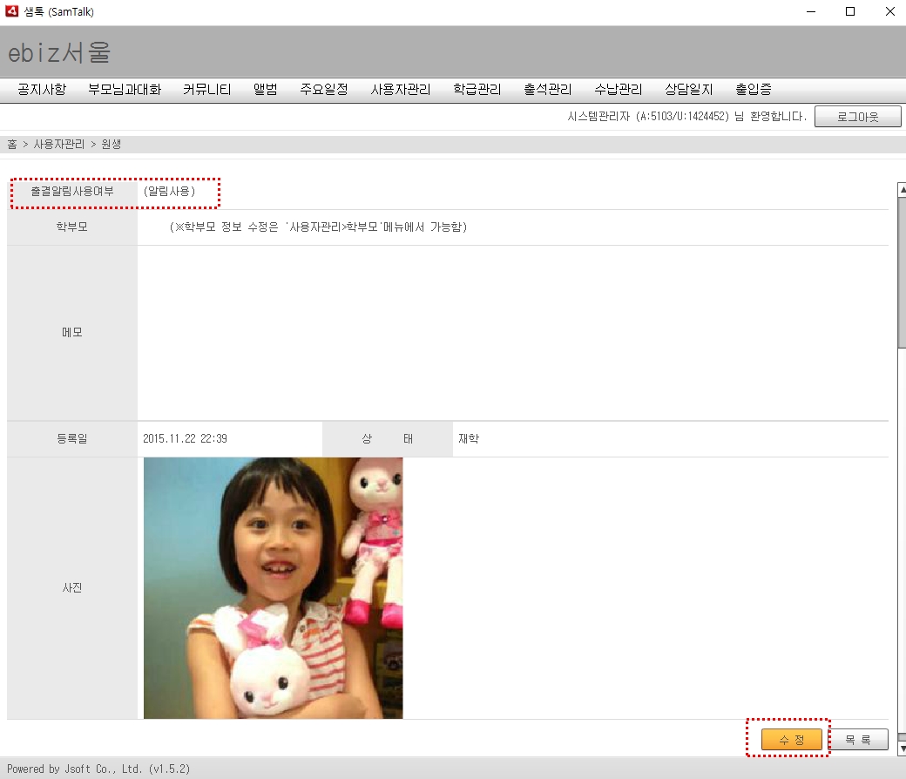The image size is (906, 779).
Task: Open the 학급관리 menu
Action: click(477, 89)
